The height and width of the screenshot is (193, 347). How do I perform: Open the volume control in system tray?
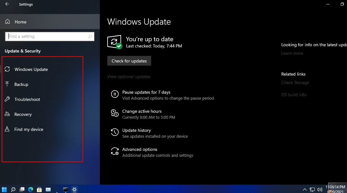[x=319, y=190]
